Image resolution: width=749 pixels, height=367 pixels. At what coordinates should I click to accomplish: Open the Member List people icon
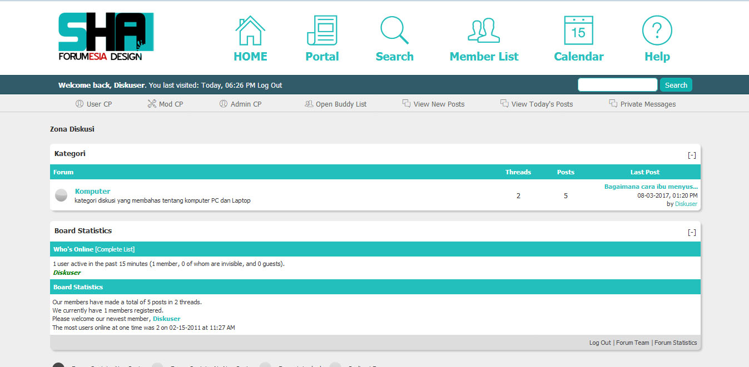click(x=484, y=31)
